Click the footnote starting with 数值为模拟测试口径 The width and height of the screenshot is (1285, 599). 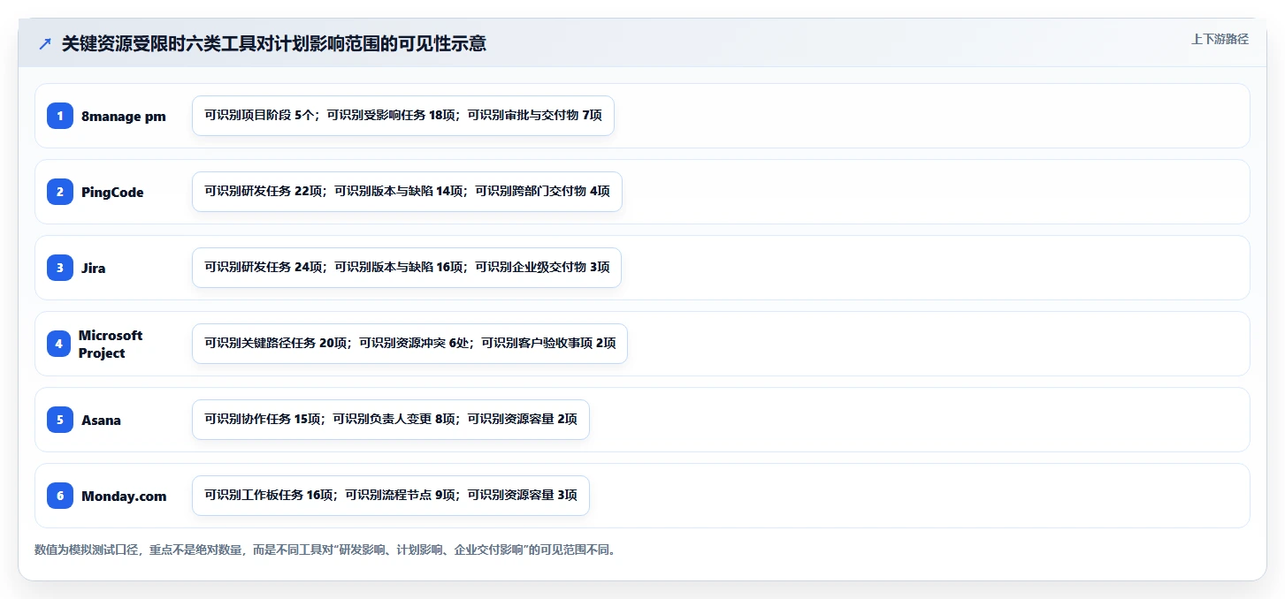coord(325,550)
